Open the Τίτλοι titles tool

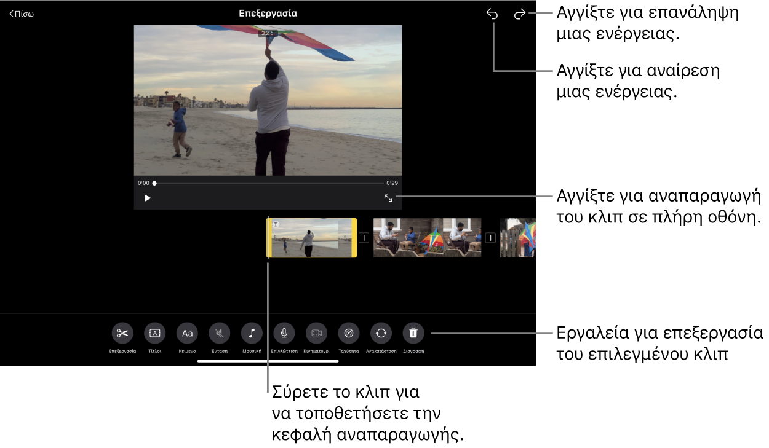(155, 333)
